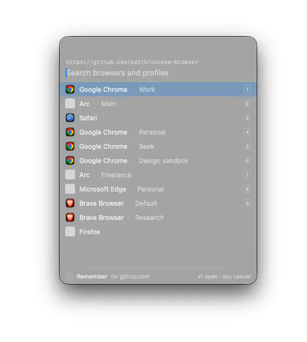The width and height of the screenshot is (307, 342).
Task: Click shortcut badge 9
Action: coord(247,203)
